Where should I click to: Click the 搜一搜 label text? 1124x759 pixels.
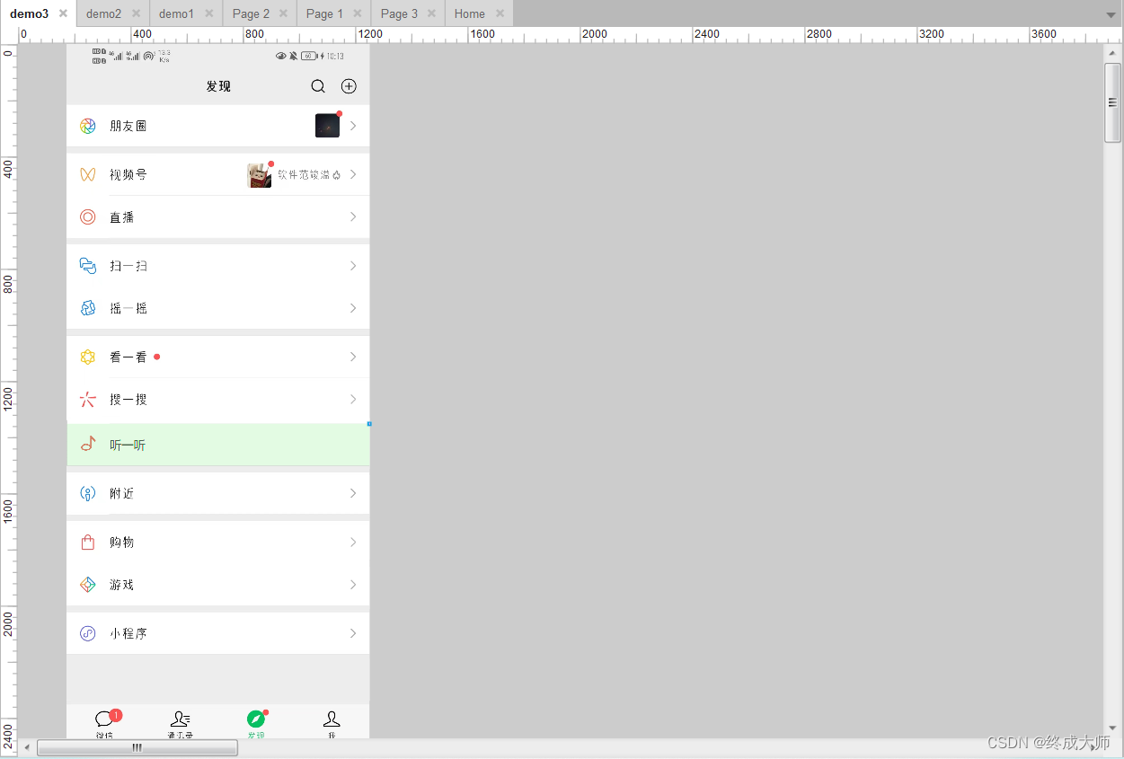[128, 401]
